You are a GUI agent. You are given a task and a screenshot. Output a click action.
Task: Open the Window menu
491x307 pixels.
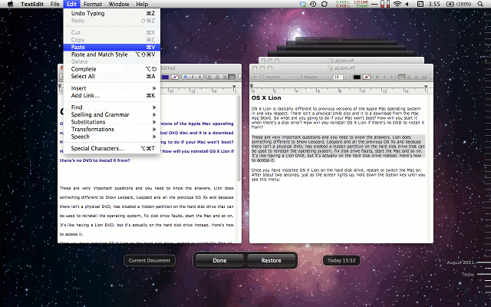tap(119, 4)
